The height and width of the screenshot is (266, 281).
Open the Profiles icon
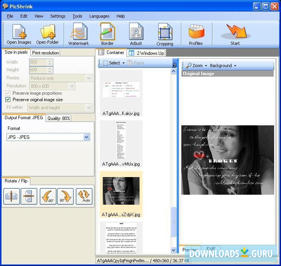point(196,34)
